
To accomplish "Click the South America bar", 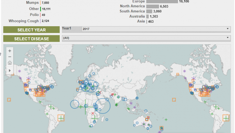I will pos(149,11).
